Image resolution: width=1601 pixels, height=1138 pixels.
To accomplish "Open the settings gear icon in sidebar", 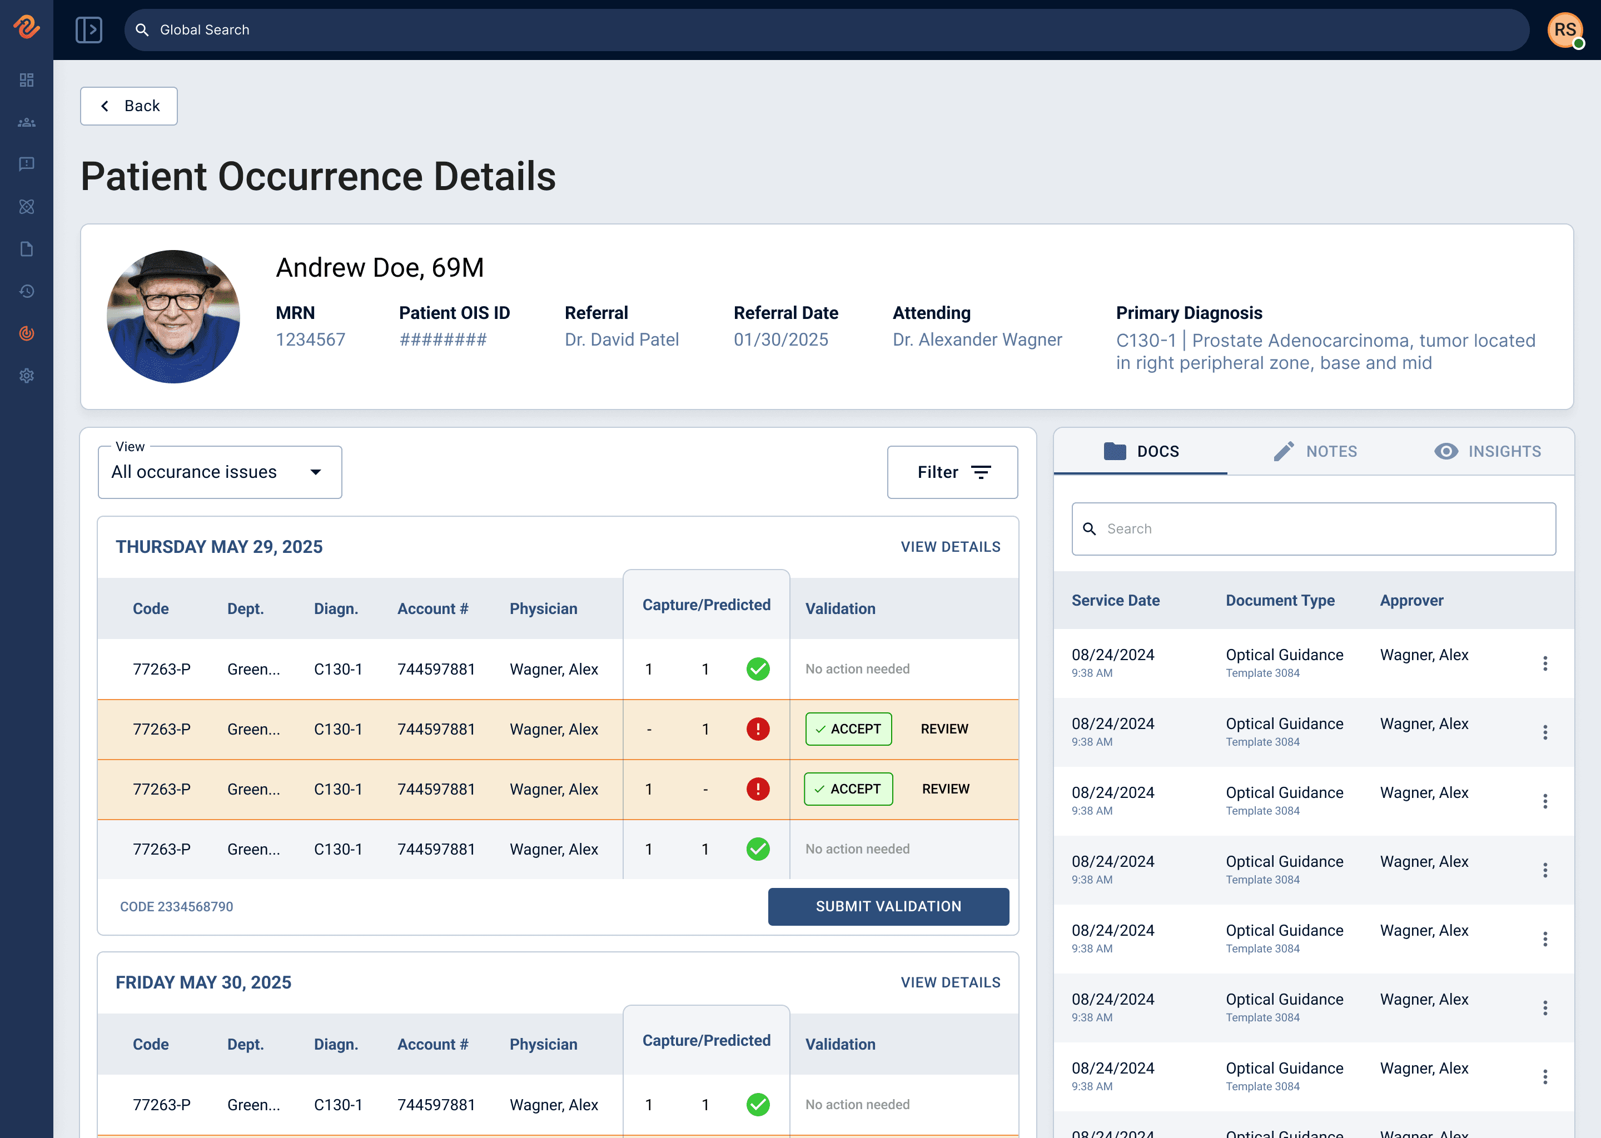I will (27, 376).
